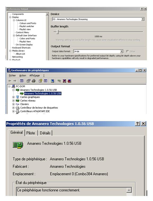Click the Cartes graphiques monitor icon
The image size is (153, 201).
[x=18, y=97]
